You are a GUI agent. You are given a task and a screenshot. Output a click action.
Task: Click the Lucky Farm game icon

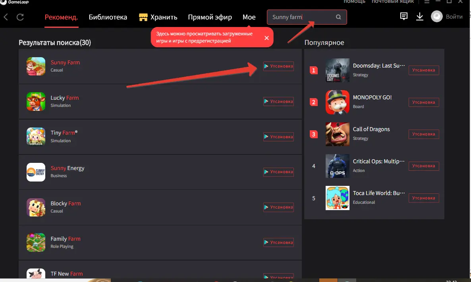(36, 102)
